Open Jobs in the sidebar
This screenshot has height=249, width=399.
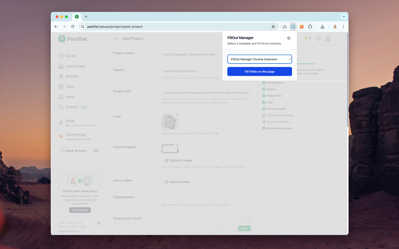66,87
